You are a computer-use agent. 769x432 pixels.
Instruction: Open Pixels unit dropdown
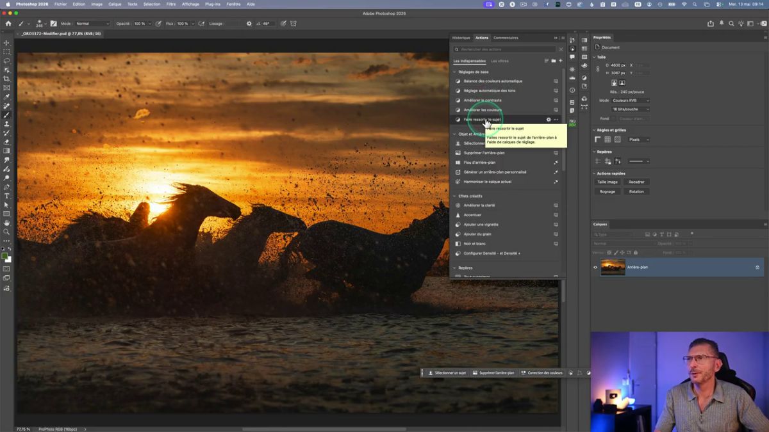coord(638,139)
